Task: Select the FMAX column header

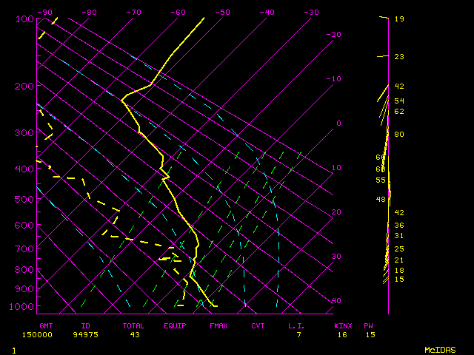Action: point(218,325)
